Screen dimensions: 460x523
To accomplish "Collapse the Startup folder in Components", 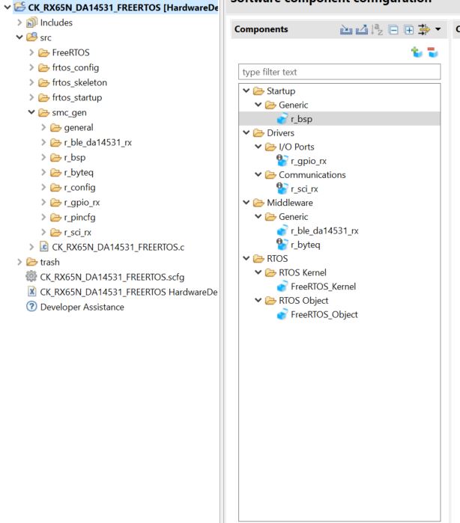I will point(246,91).
